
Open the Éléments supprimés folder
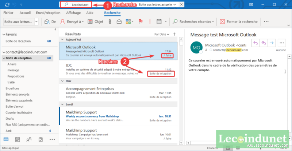coord(19,100)
